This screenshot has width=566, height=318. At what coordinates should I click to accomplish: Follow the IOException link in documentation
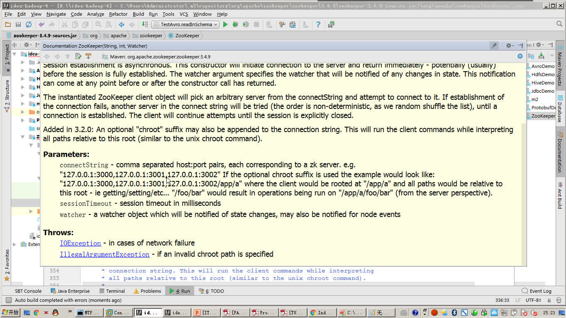point(81,243)
